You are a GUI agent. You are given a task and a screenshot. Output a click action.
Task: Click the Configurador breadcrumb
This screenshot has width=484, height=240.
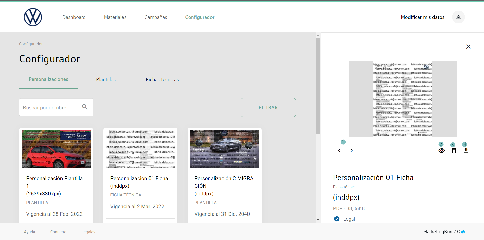pos(31,44)
